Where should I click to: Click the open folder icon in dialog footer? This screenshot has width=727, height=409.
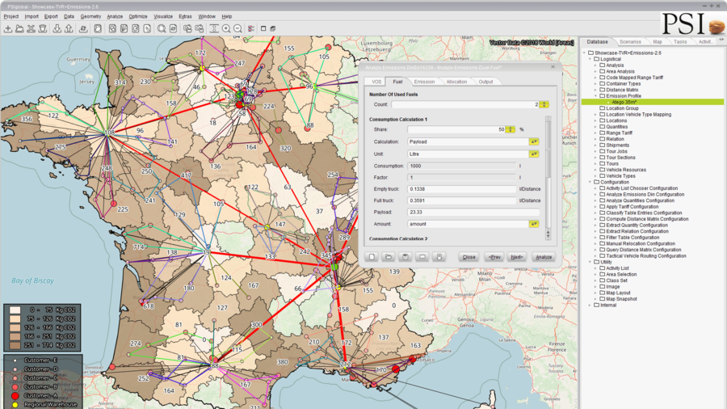coord(389,257)
